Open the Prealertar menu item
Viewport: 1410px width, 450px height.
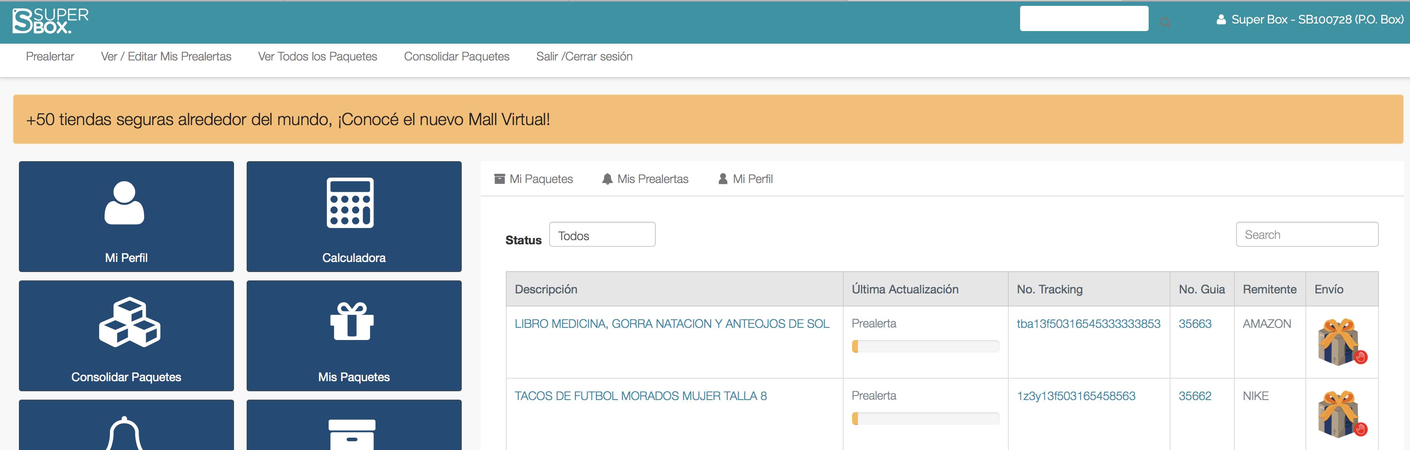point(50,56)
